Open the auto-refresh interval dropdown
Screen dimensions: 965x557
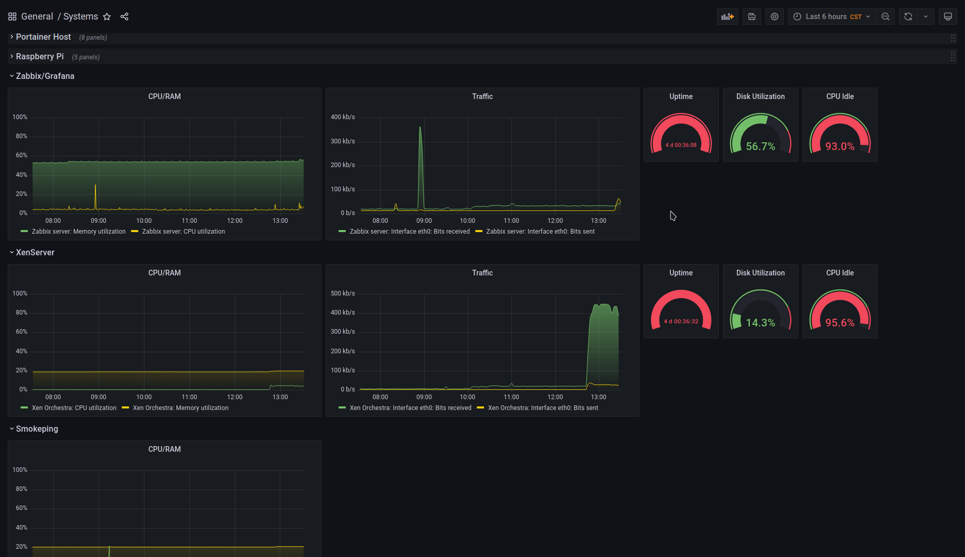click(926, 16)
